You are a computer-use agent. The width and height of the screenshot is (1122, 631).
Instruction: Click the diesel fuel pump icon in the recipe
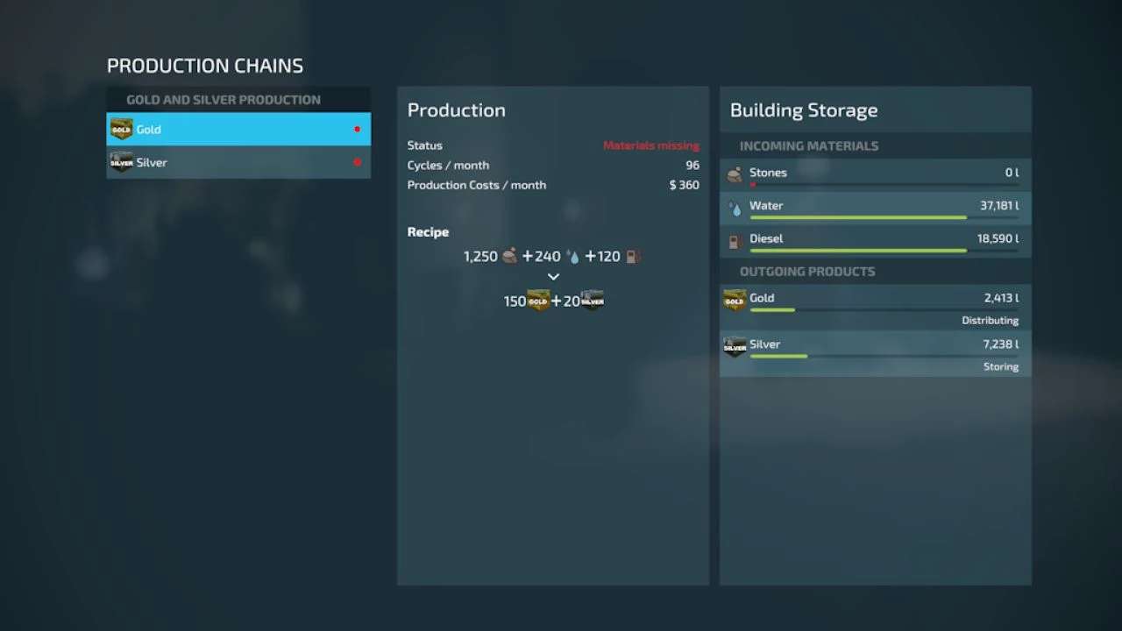[x=633, y=257]
